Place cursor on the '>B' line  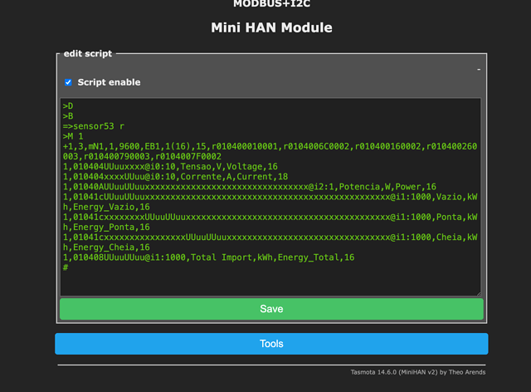point(68,116)
